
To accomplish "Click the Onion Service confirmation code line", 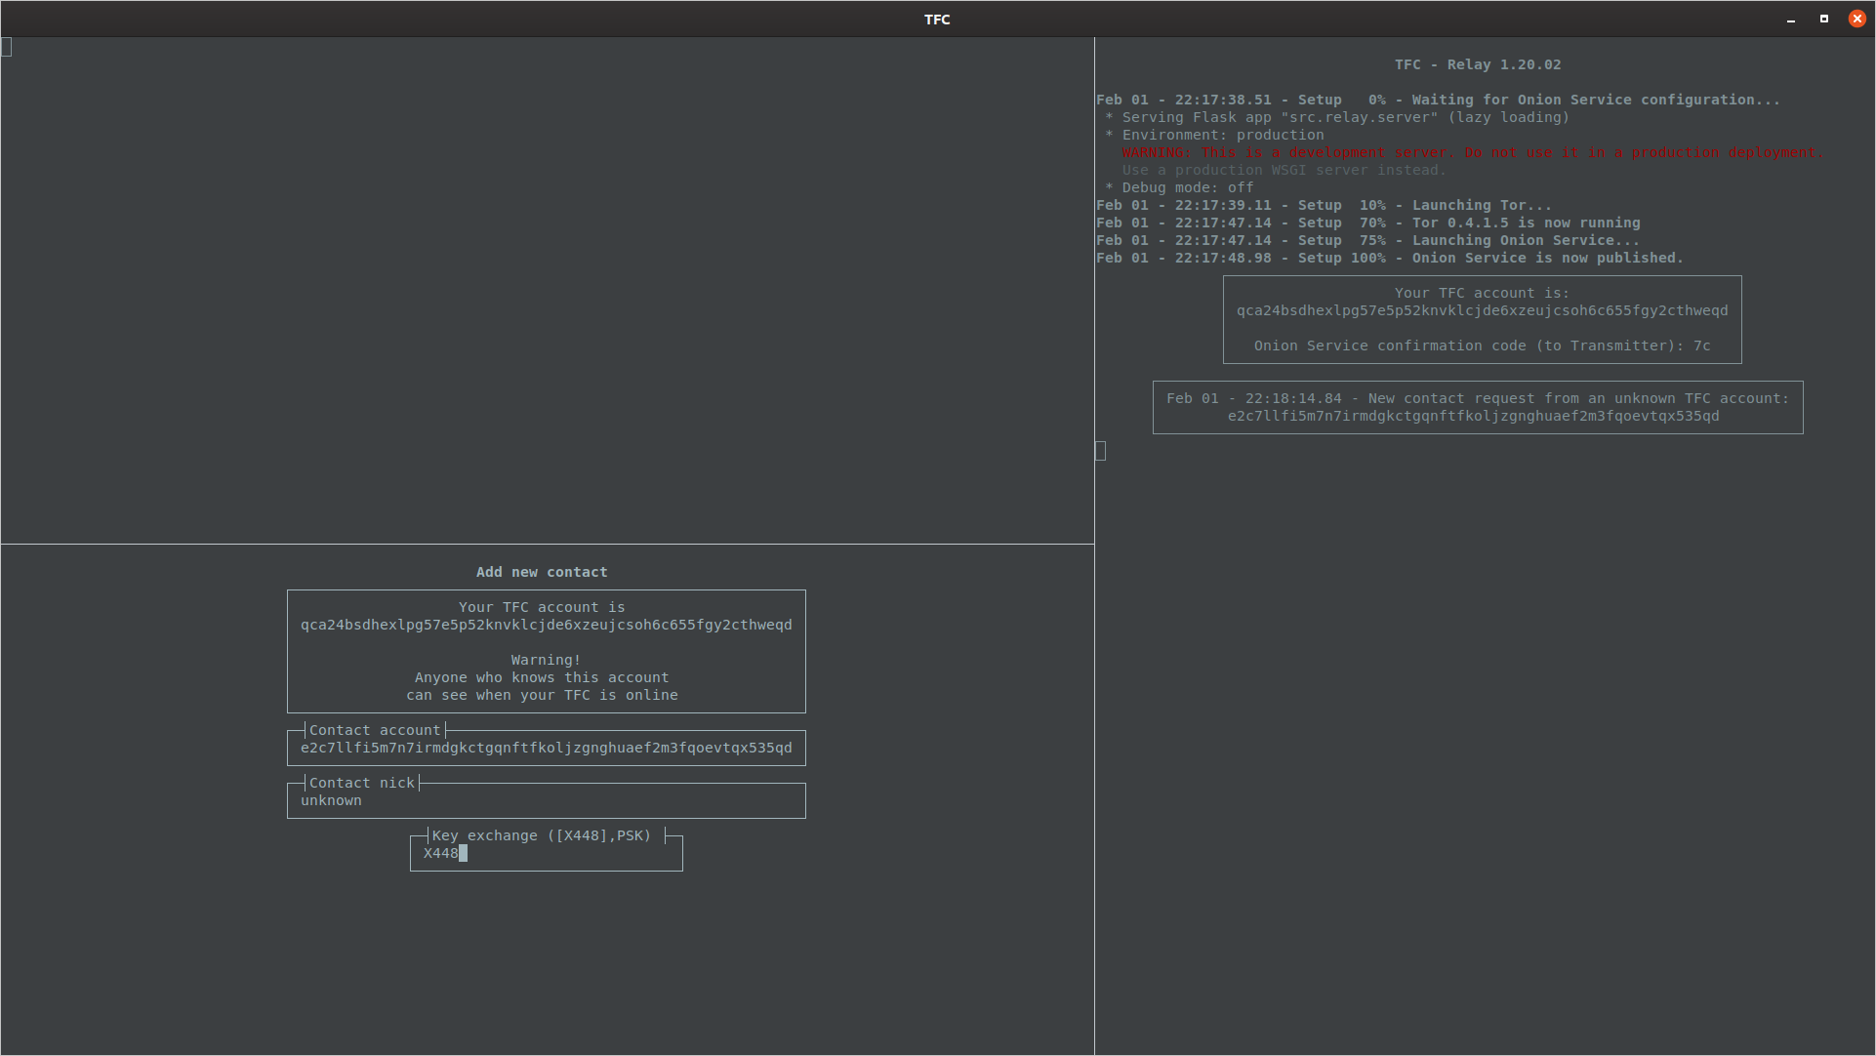I will coord(1482,345).
